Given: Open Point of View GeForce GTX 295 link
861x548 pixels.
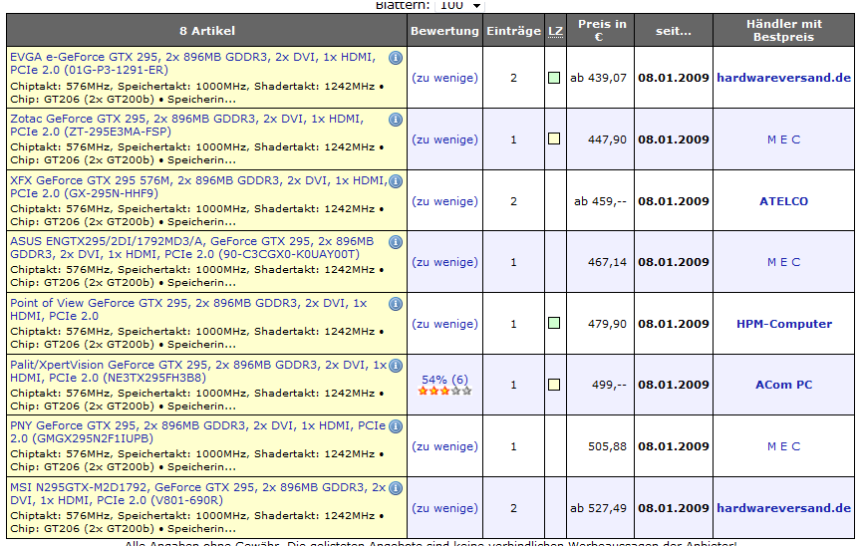Looking at the screenshot, I should pyautogui.click(x=188, y=309).
